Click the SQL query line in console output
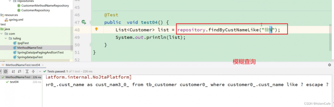Screen dimensions: 334x107 point(187,85)
